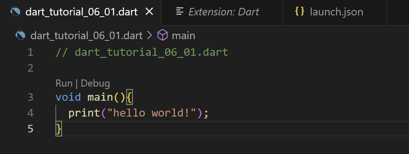Click the print call on line 4
The image size is (409, 154).
click(84, 113)
